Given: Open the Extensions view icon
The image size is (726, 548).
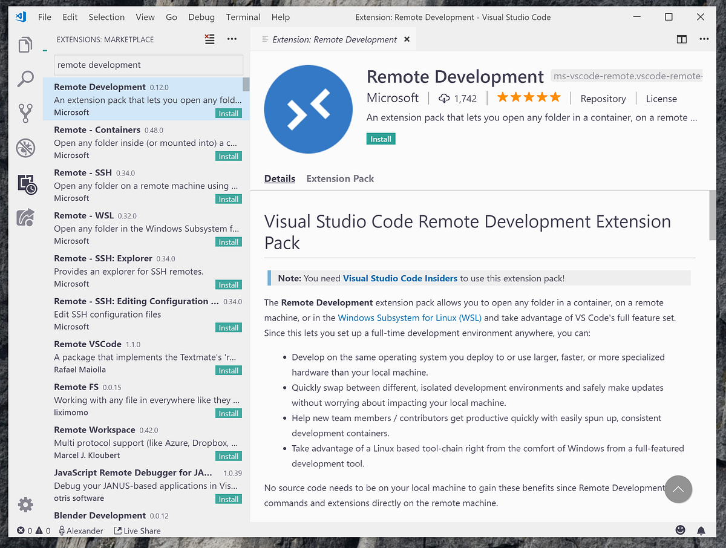Looking at the screenshot, I should click(x=27, y=184).
